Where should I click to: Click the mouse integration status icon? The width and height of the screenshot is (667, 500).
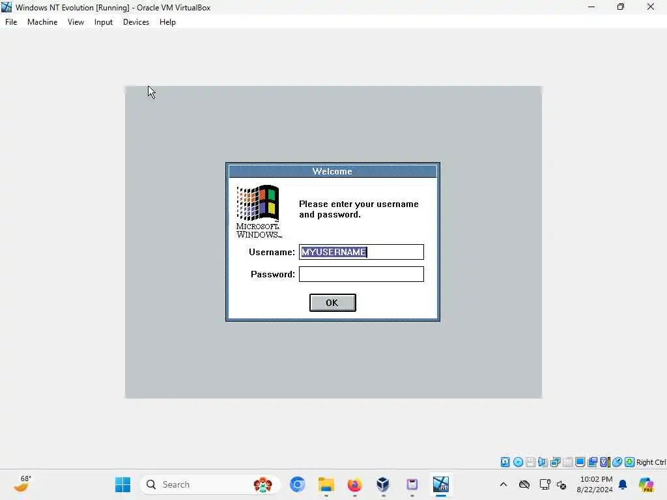click(x=617, y=462)
